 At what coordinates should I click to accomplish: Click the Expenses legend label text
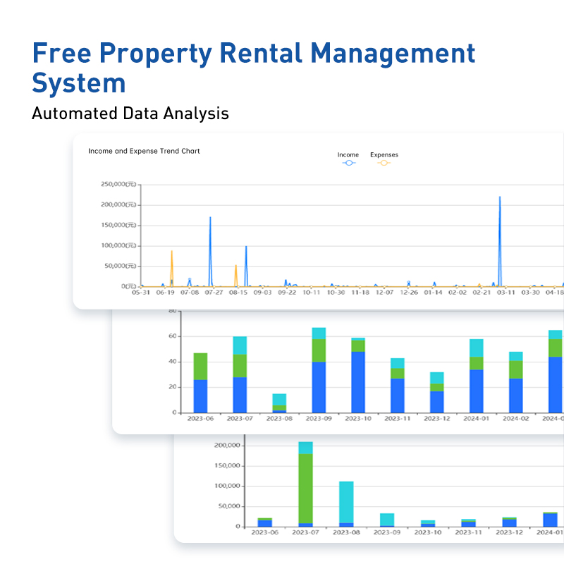pos(384,154)
